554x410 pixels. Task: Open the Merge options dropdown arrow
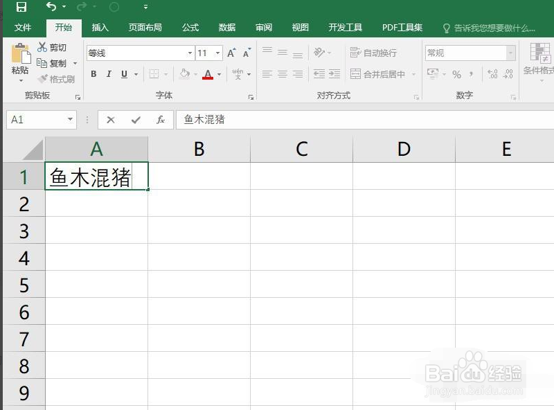[413, 74]
